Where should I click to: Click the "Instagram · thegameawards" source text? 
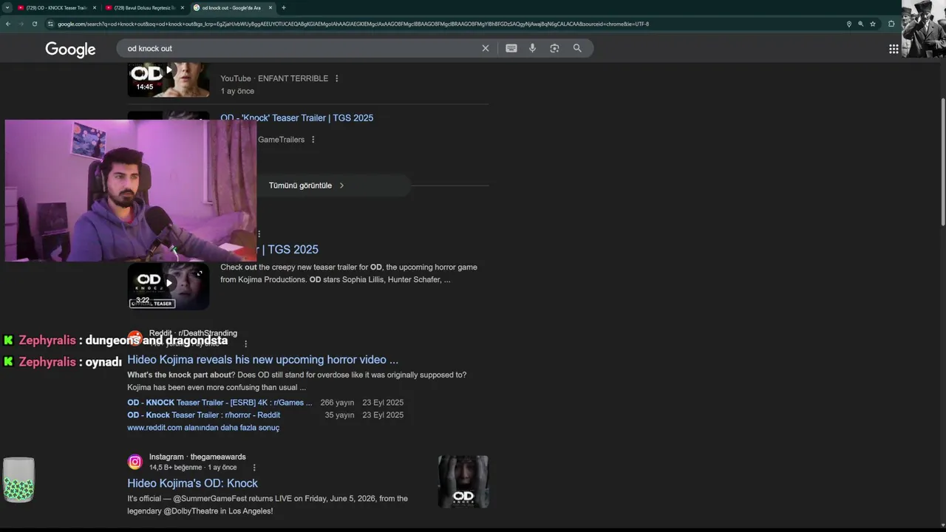[x=197, y=457]
